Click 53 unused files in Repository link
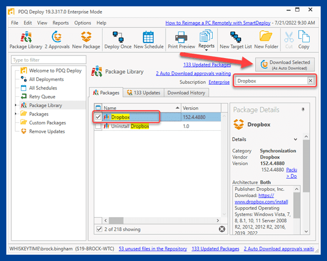This screenshot has height=261, width=327. coord(152,249)
